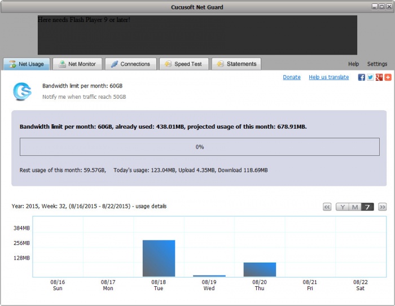Open the Net Usage tab
This screenshot has width=395, height=306.
tap(27, 64)
